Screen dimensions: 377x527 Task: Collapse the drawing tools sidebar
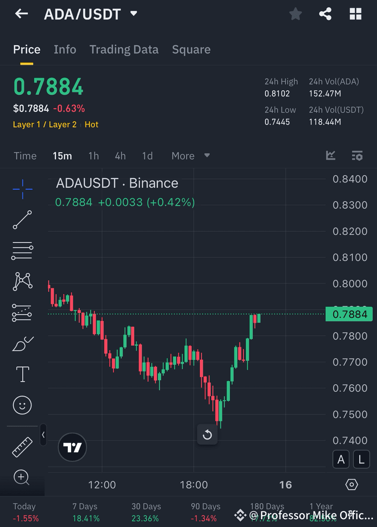(x=43, y=435)
